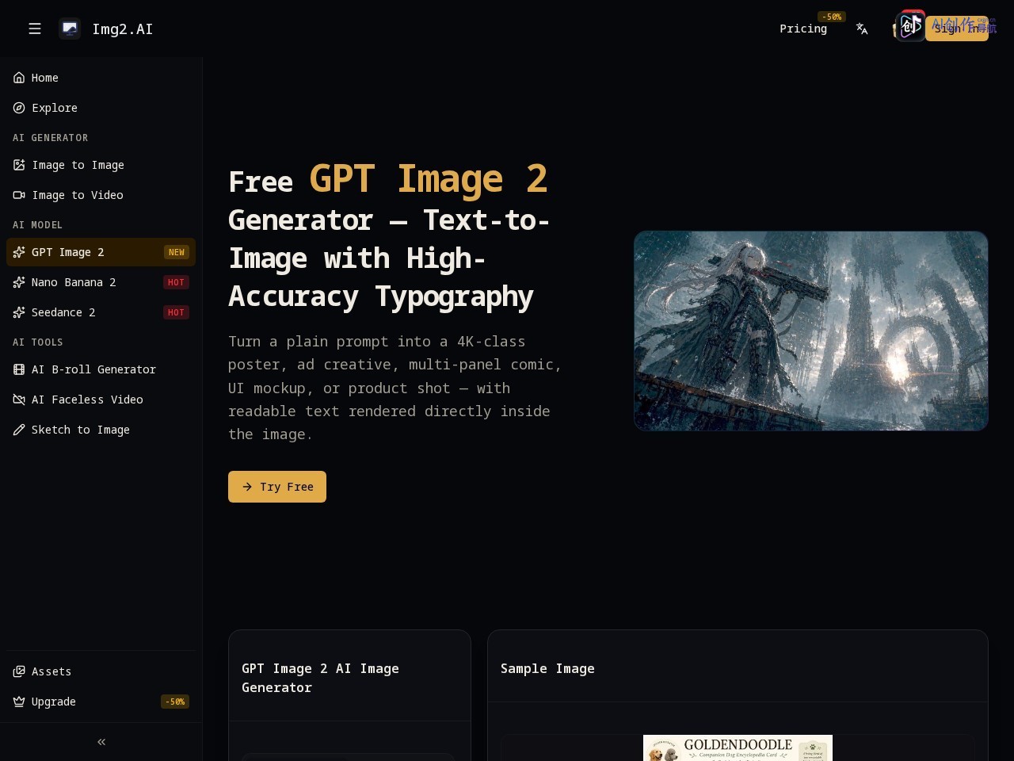
Task: Click the Nano Banana 2 sparkle icon
Action: [x=19, y=282]
